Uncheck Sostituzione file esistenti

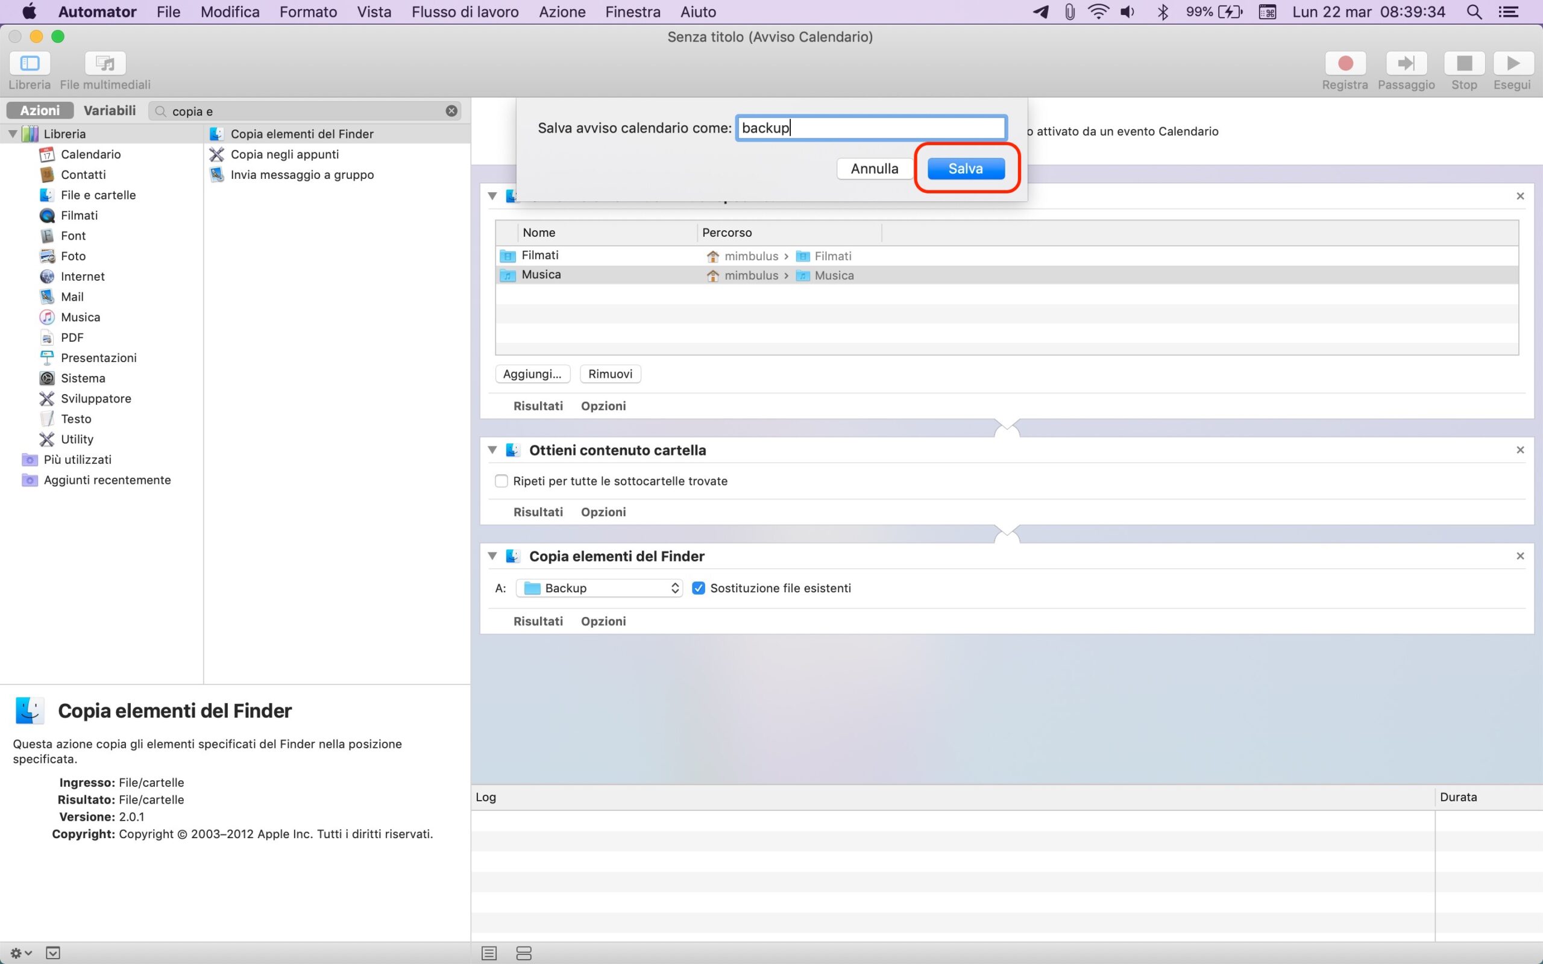pyautogui.click(x=698, y=588)
